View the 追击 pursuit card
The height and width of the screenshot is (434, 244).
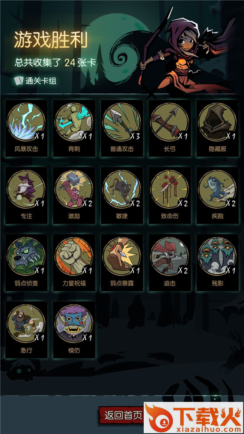(169, 263)
